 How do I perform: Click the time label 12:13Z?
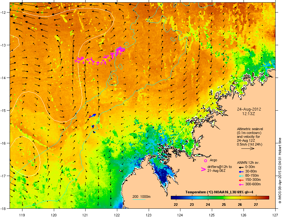click(x=249, y=114)
